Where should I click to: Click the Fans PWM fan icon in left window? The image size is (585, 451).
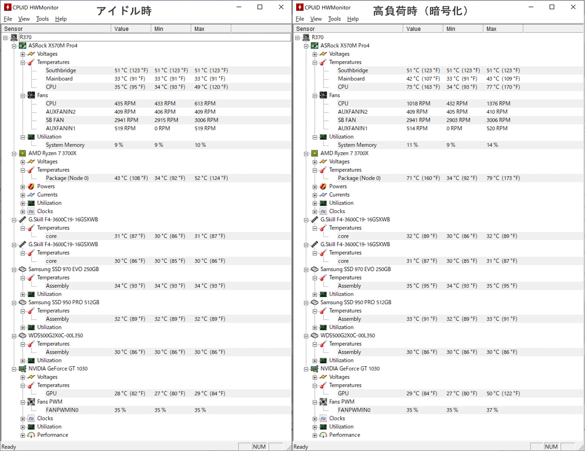31,402
